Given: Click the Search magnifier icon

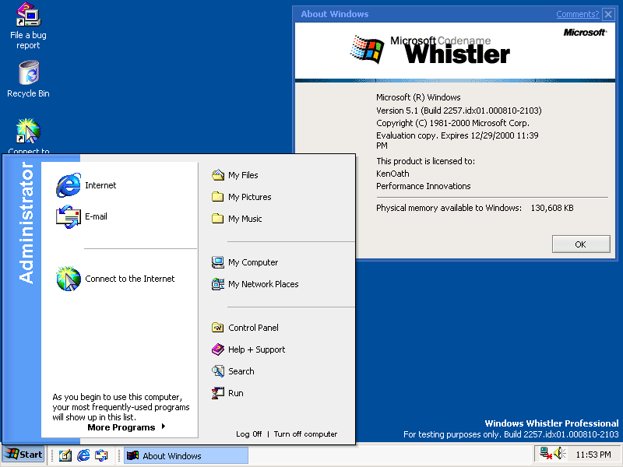Looking at the screenshot, I should click(218, 371).
